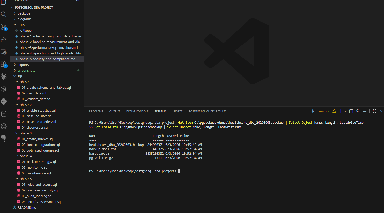The image size is (384, 213).
Task: Open phase-2-baseline-measurement markdown file
Action: coord(47,42)
